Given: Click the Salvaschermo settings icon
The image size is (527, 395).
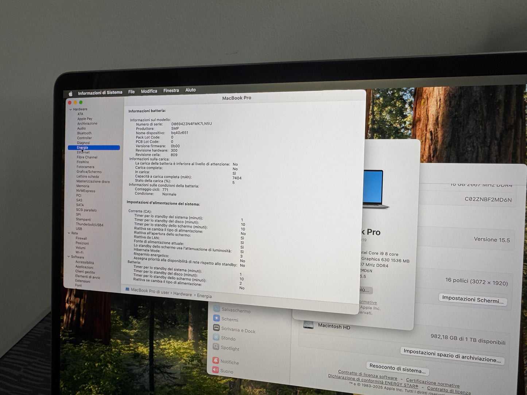Looking at the screenshot, I should point(217,309).
